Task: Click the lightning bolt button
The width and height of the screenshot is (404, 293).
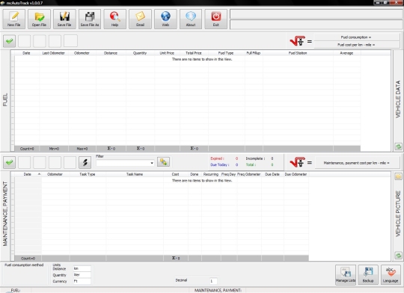Action: pyautogui.click(x=85, y=162)
